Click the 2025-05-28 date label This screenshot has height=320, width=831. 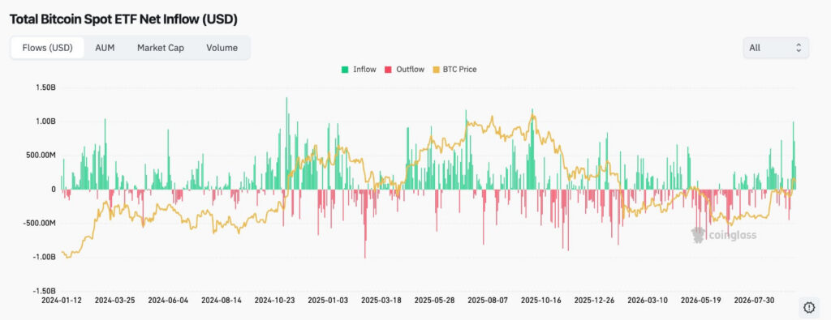pos(434,301)
